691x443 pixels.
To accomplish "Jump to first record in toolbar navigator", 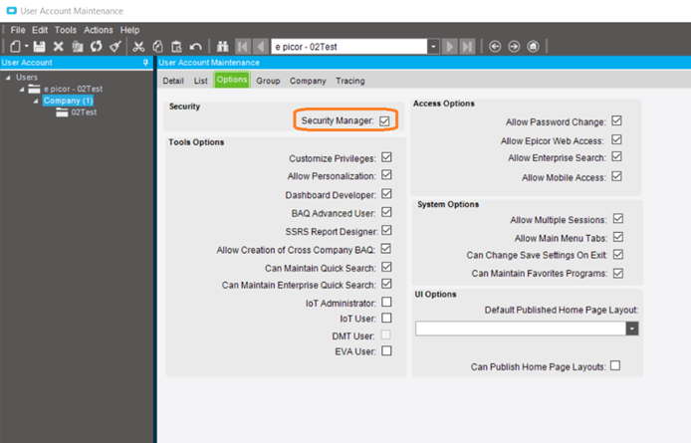I will (243, 46).
